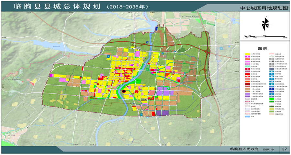Viewport: 291px width, 155px height.
Task: Click the page number 27
Action: (284, 149)
